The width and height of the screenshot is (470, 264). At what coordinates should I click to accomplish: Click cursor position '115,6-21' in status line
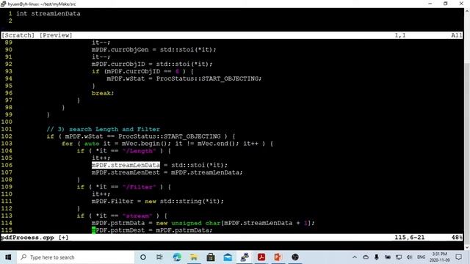pyautogui.click(x=410, y=238)
